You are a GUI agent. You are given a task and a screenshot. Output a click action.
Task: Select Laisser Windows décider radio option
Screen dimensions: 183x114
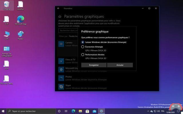pos(83,42)
